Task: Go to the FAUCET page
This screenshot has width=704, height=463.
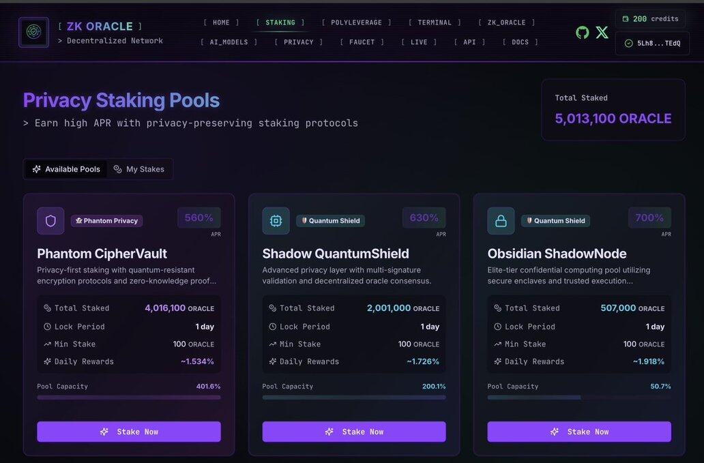Action: click(x=362, y=42)
